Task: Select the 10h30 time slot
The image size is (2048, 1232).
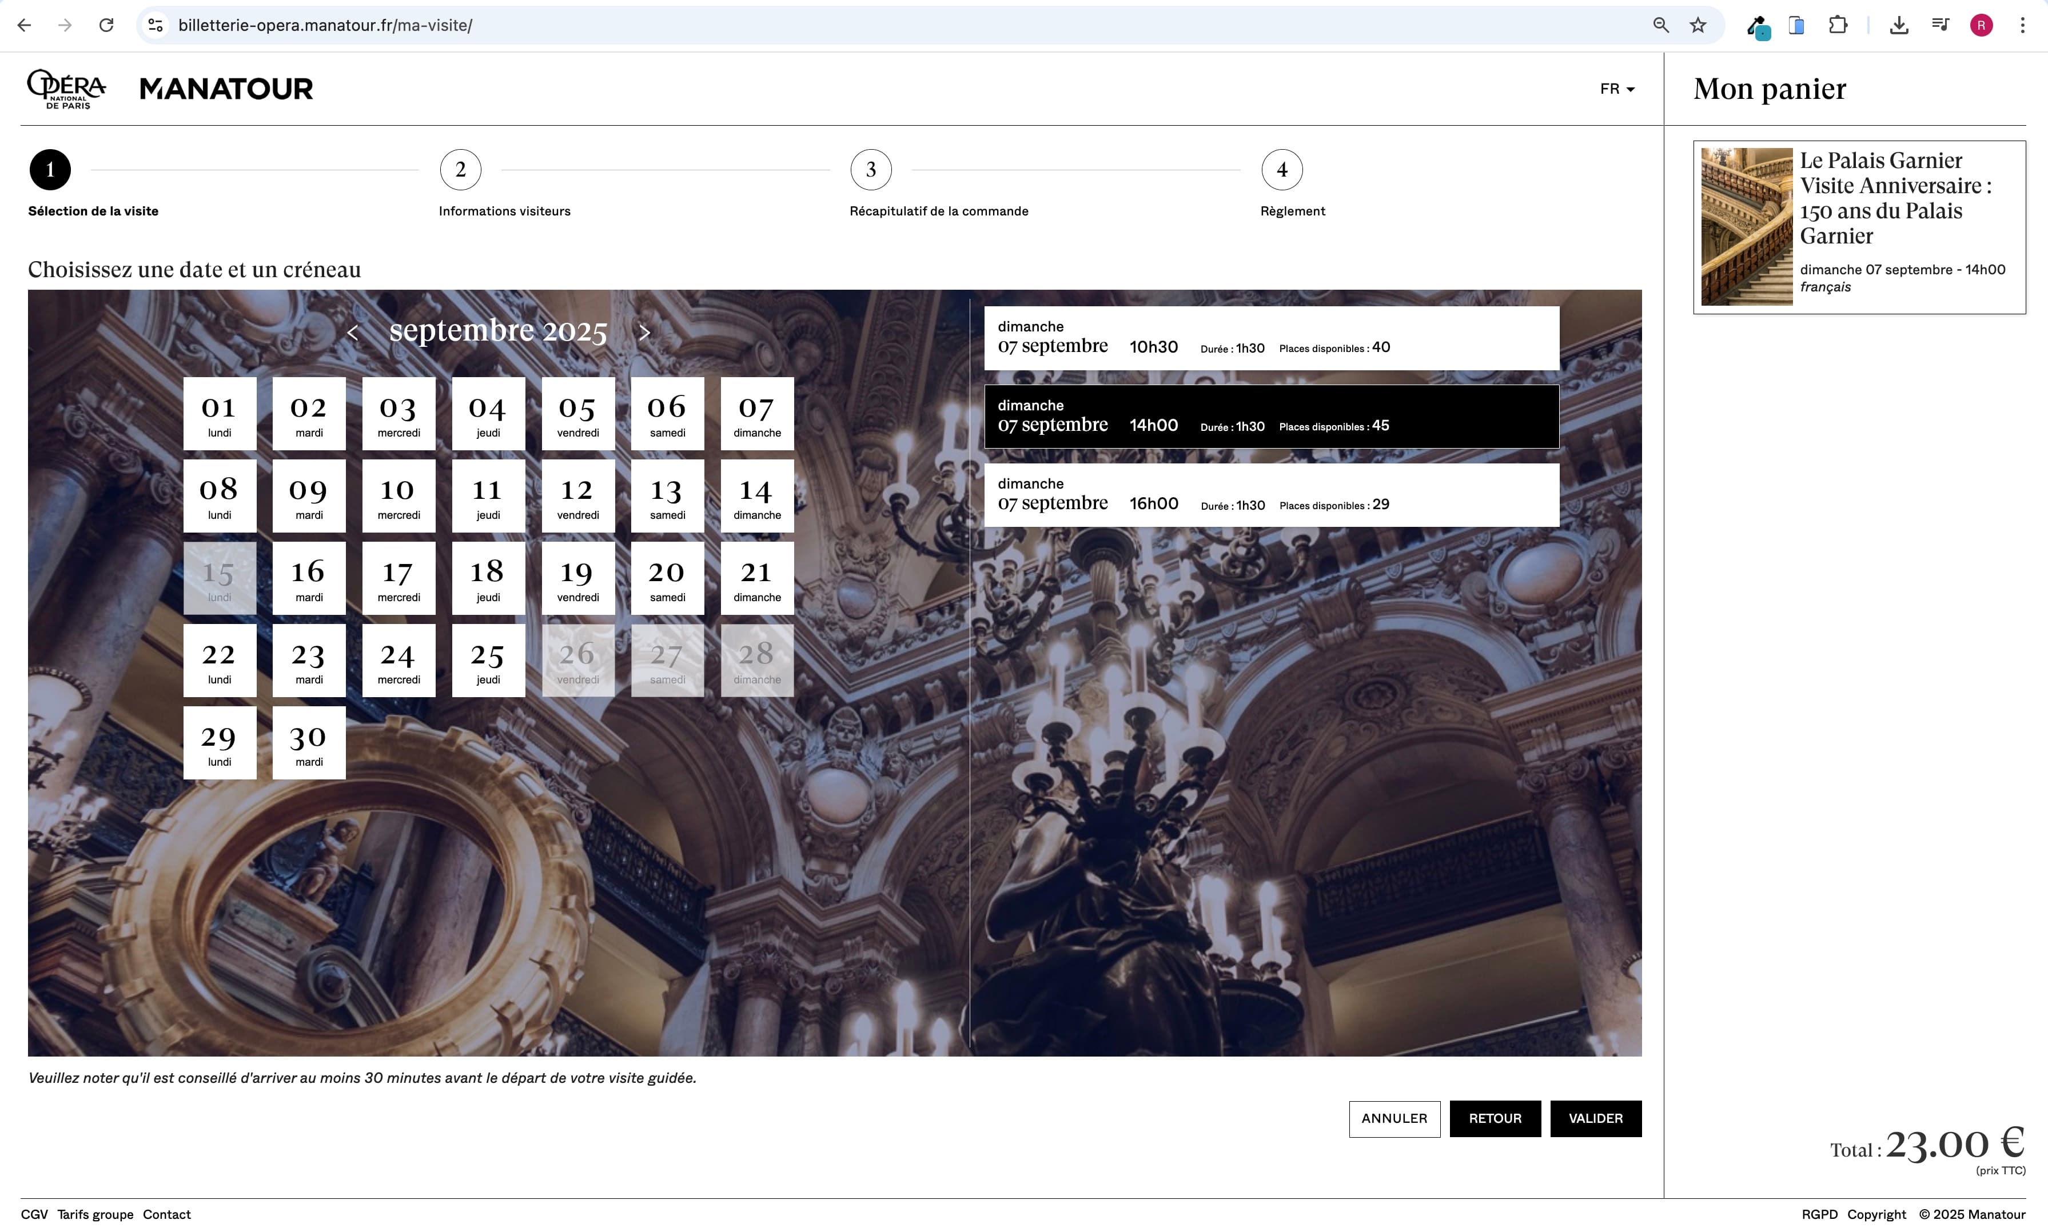Action: point(1270,338)
